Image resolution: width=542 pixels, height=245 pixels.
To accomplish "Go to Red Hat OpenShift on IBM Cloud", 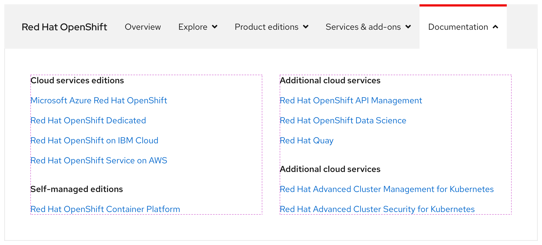I will point(94,141).
